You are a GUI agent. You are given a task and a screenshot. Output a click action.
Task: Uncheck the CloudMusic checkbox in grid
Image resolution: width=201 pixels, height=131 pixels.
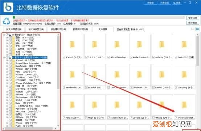(131, 87)
